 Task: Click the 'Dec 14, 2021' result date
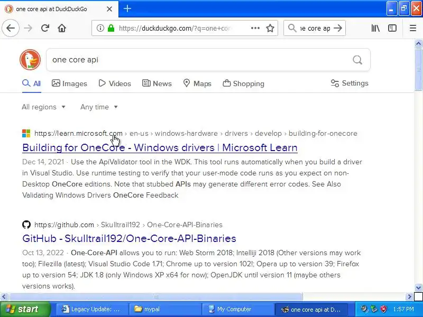(43, 162)
